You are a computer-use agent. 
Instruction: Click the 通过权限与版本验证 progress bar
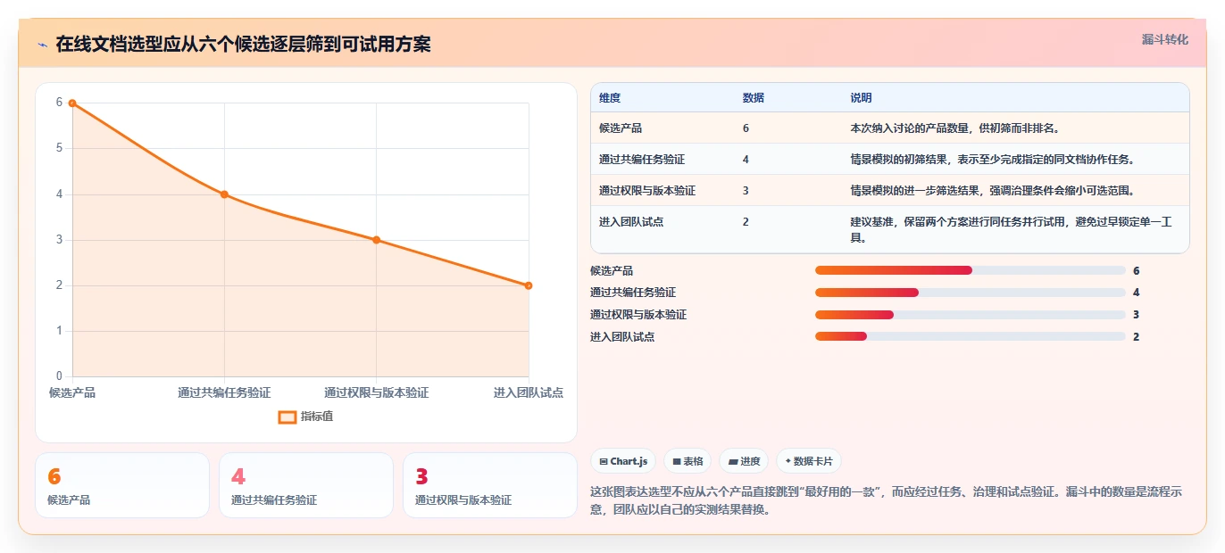[970, 315]
